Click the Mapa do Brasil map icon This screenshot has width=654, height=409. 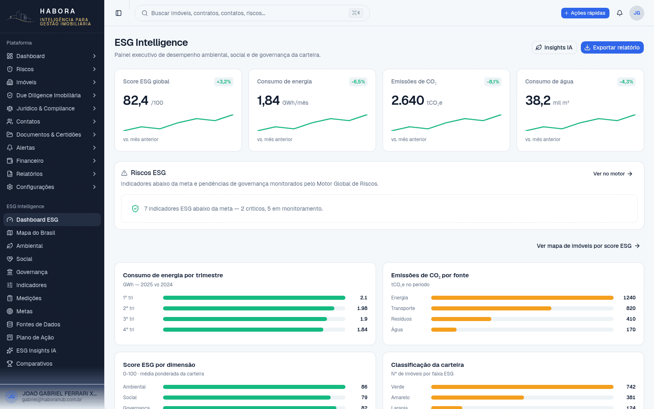click(10, 233)
